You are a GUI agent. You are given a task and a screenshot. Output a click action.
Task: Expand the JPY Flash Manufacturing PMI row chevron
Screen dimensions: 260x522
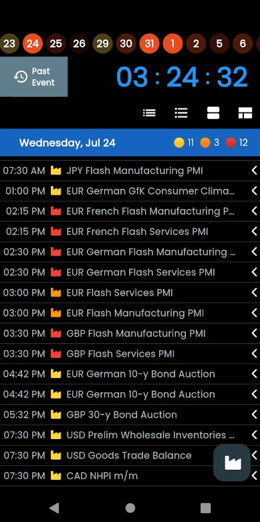(x=255, y=171)
